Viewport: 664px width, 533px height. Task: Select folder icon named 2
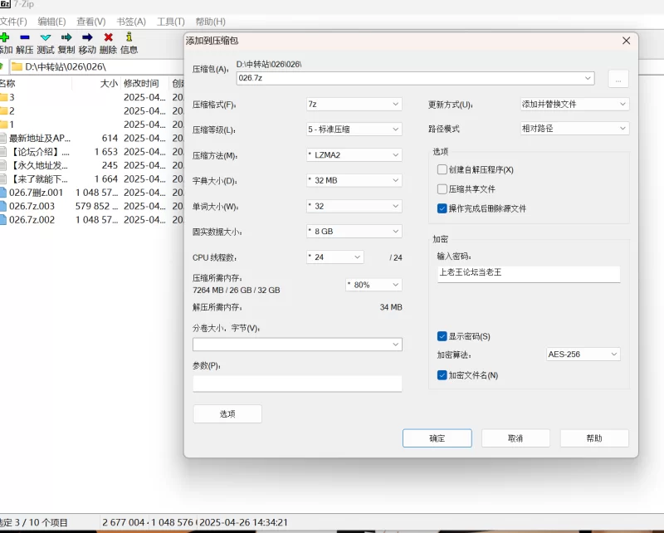pyautogui.click(x=4, y=111)
